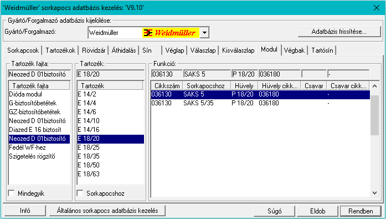The width and height of the screenshot is (386, 219).
Task: Click the Weidmüller logo in the combo box
Action: click(x=171, y=33)
